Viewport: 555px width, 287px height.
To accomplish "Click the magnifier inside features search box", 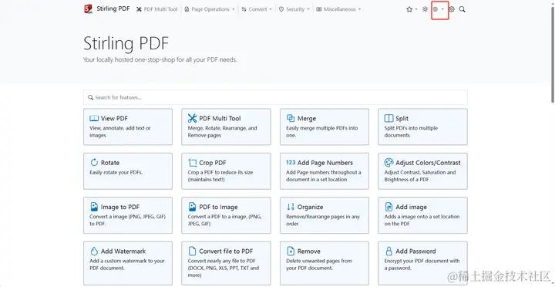I will (x=91, y=97).
